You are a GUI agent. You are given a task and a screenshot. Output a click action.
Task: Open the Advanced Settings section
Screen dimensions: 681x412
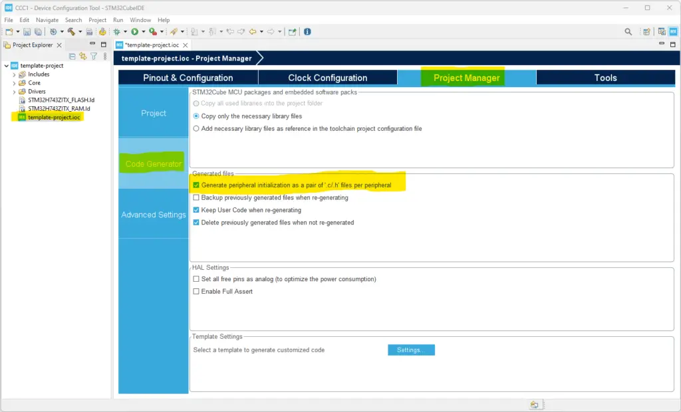tap(153, 215)
